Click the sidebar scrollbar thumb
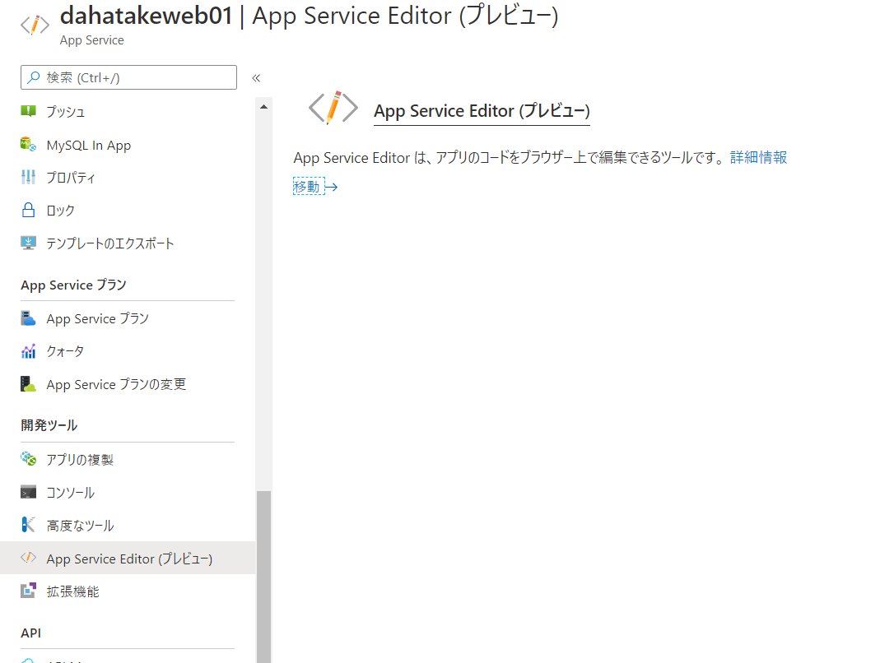The width and height of the screenshot is (880, 663). (x=263, y=577)
